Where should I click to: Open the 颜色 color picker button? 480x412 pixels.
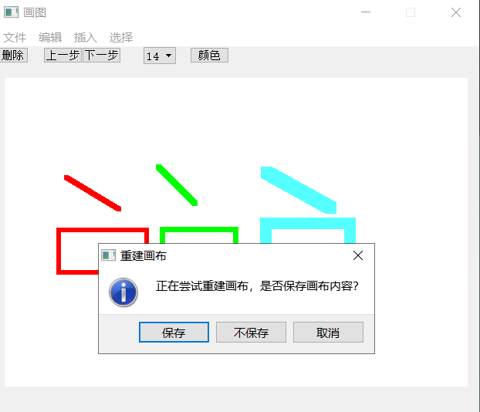[x=209, y=55]
